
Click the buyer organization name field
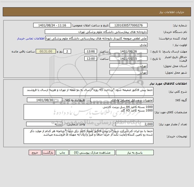(x=96, y=32)
